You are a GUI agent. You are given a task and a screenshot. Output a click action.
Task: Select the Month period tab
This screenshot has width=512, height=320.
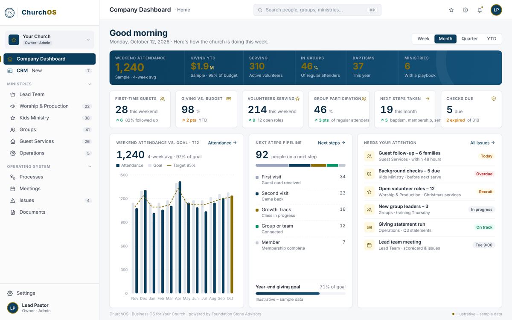coord(445,39)
